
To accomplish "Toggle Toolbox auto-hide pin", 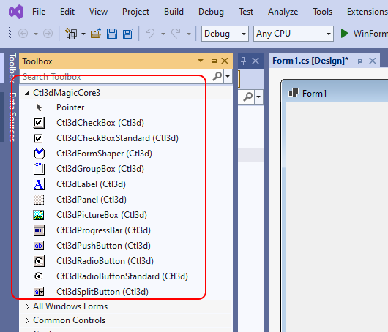I will point(213,61).
